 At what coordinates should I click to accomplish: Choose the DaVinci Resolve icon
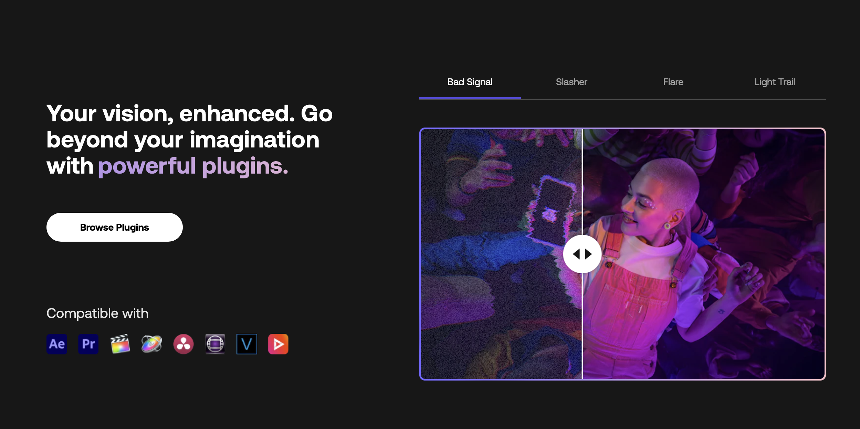(x=183, y=344)
